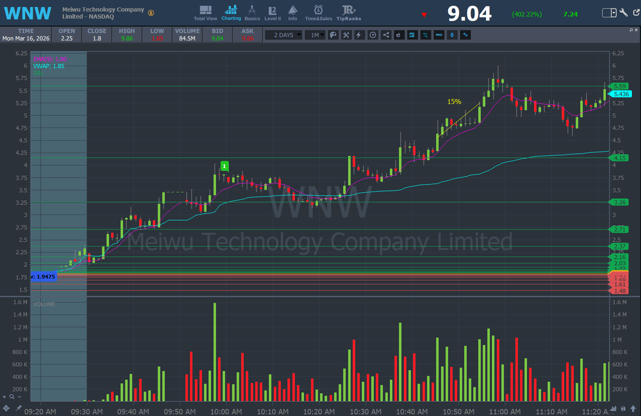Click the green 4.15 level tag

[619, 158]
